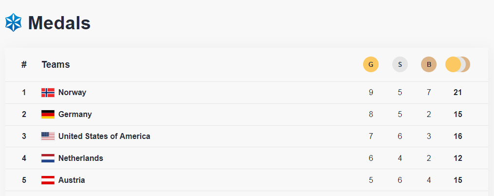Click the Norway flag icon
Image resolution: width=494 pixels, height=196 pixels.
(x=48, y=93)
